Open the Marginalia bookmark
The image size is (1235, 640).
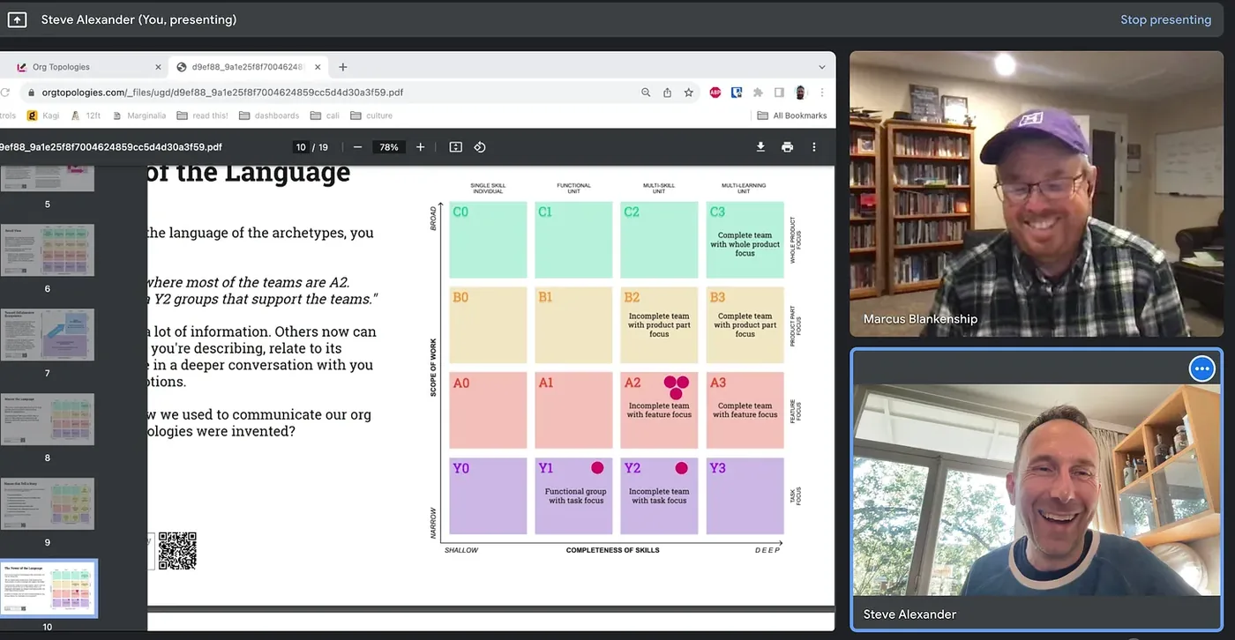[138, 115]
